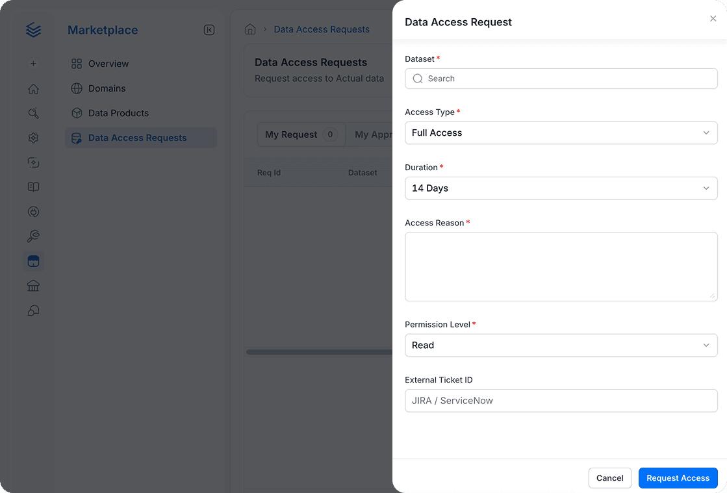Click the My Request count badge

tap(330, 134)
